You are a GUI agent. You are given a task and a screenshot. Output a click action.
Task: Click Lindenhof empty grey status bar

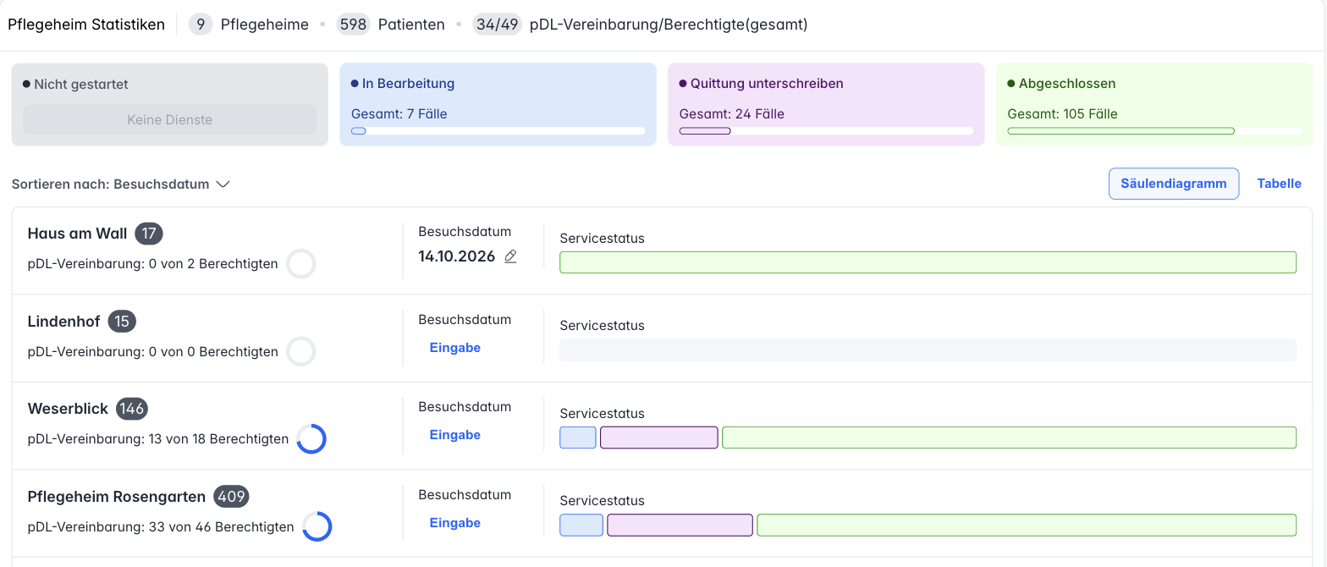pos(928,350)
